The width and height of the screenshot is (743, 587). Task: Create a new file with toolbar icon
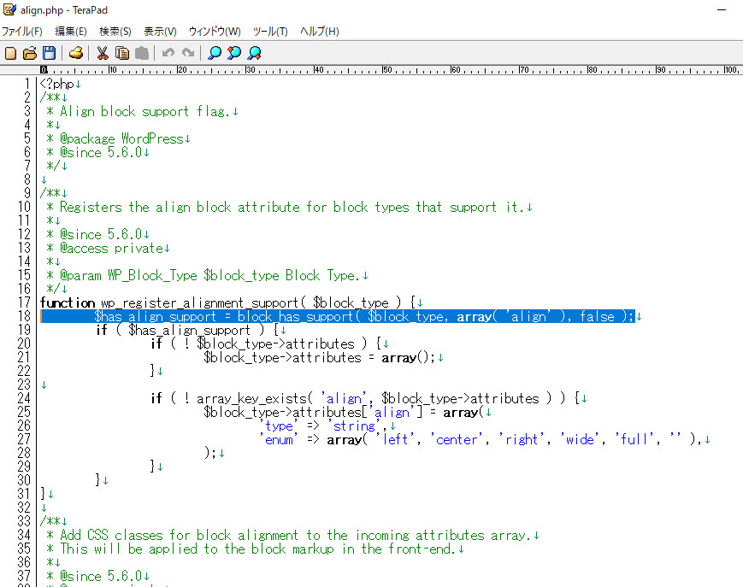point(11,53)
